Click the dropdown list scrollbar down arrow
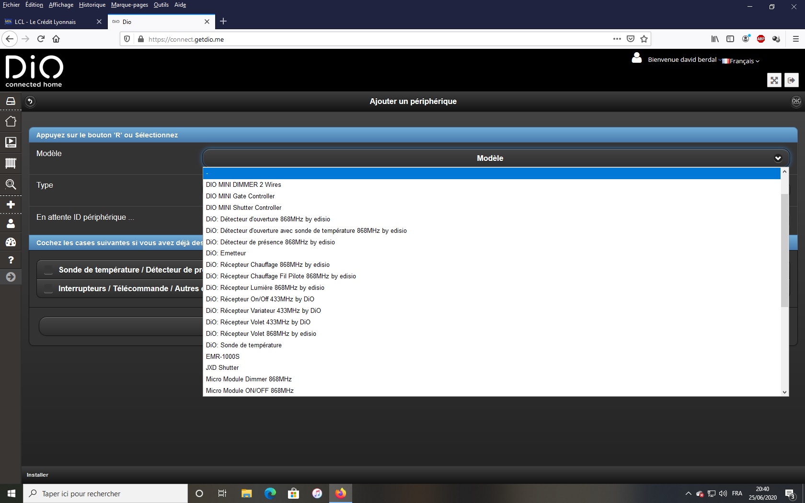805x503 pixels. pos(784,392)
